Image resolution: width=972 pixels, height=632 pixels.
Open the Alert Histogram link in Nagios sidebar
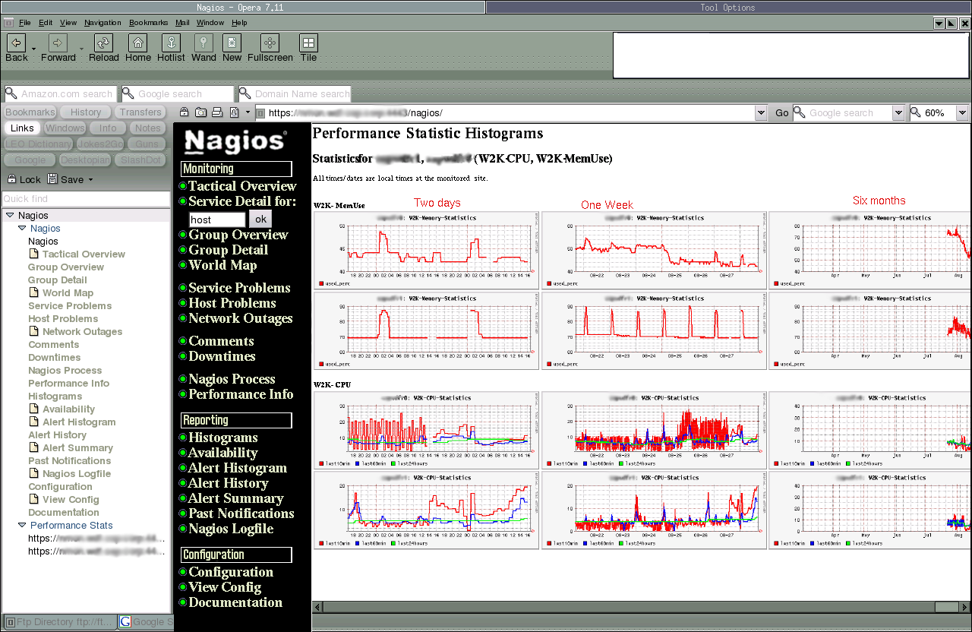click(237, 468)
